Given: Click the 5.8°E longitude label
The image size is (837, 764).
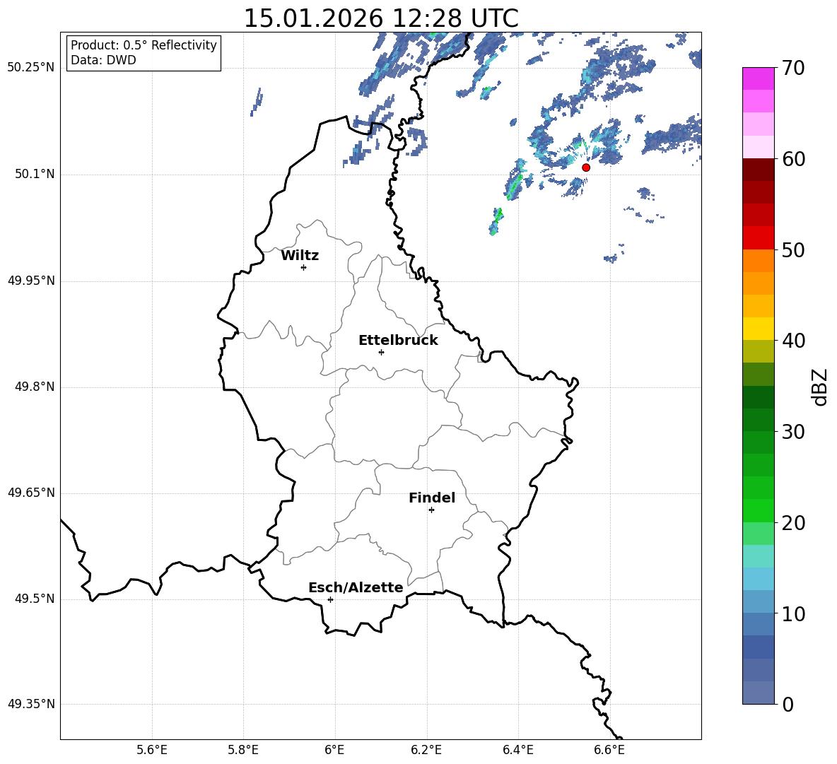Looking at the screenshot, I should (x=243, y=750).
